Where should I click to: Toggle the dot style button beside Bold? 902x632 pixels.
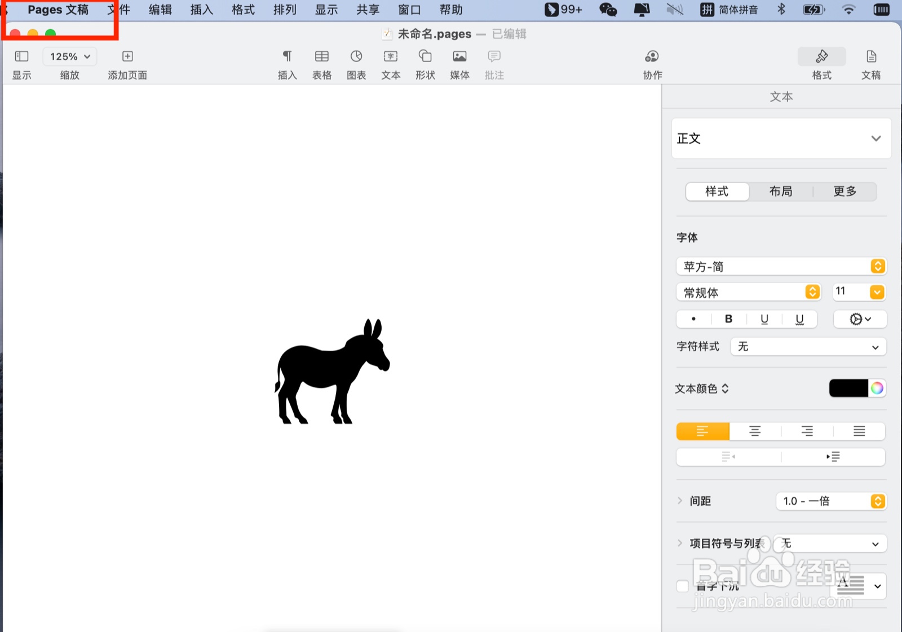(x=693, y=319)
